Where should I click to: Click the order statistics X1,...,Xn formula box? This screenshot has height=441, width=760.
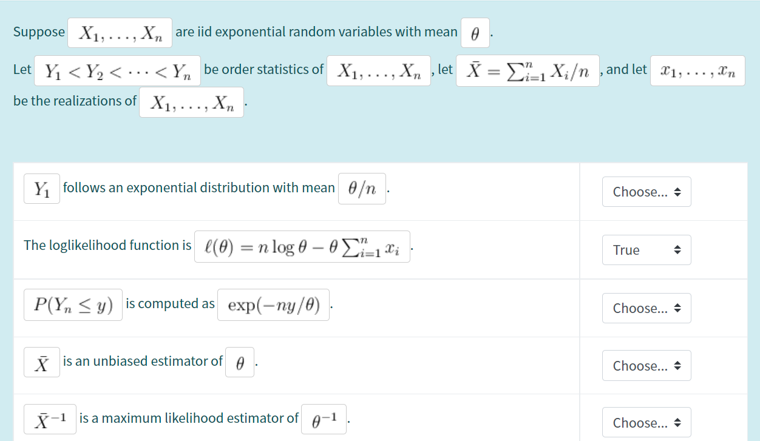(378, 70)
